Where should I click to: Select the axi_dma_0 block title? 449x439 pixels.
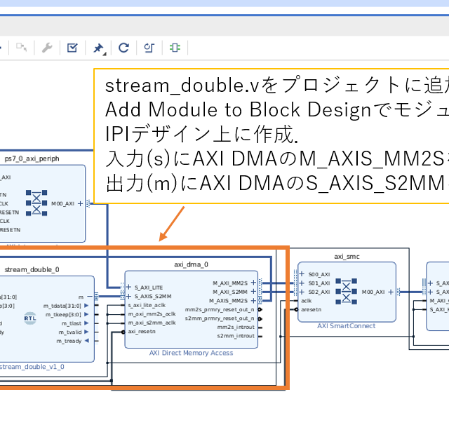coord(192,264)
